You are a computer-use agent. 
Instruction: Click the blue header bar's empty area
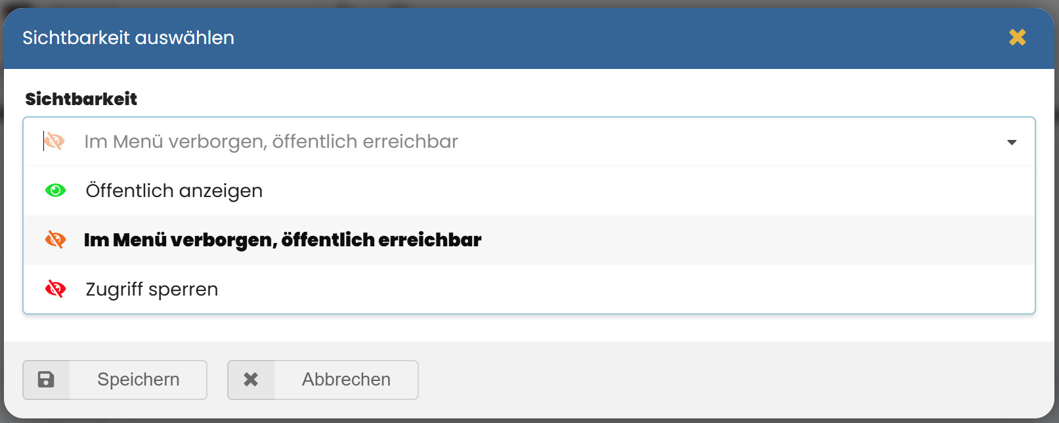[x=591, y=37]
